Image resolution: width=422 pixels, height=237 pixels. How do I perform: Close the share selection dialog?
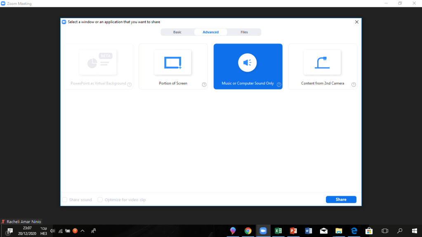[x=357, y=22]
